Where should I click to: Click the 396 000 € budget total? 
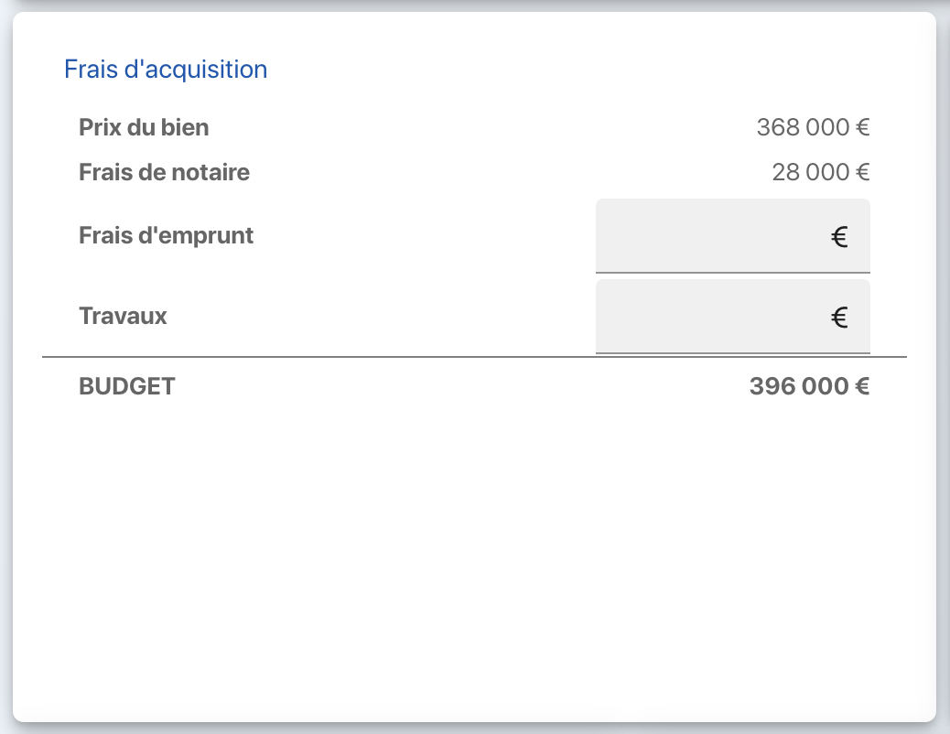(x=808, y=386)
